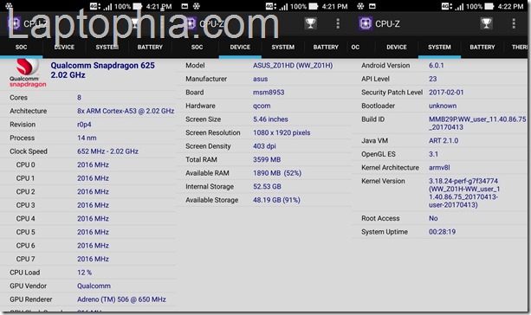The image size is (531, 315).
Task: Tap the Process value '14 nm'
Action: 87,138
